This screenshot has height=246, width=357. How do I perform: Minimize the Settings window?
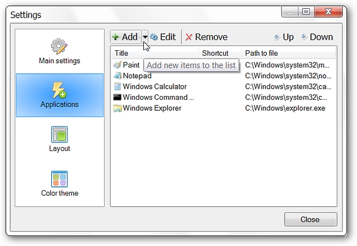pyautogui.click(x=290, y=12)
